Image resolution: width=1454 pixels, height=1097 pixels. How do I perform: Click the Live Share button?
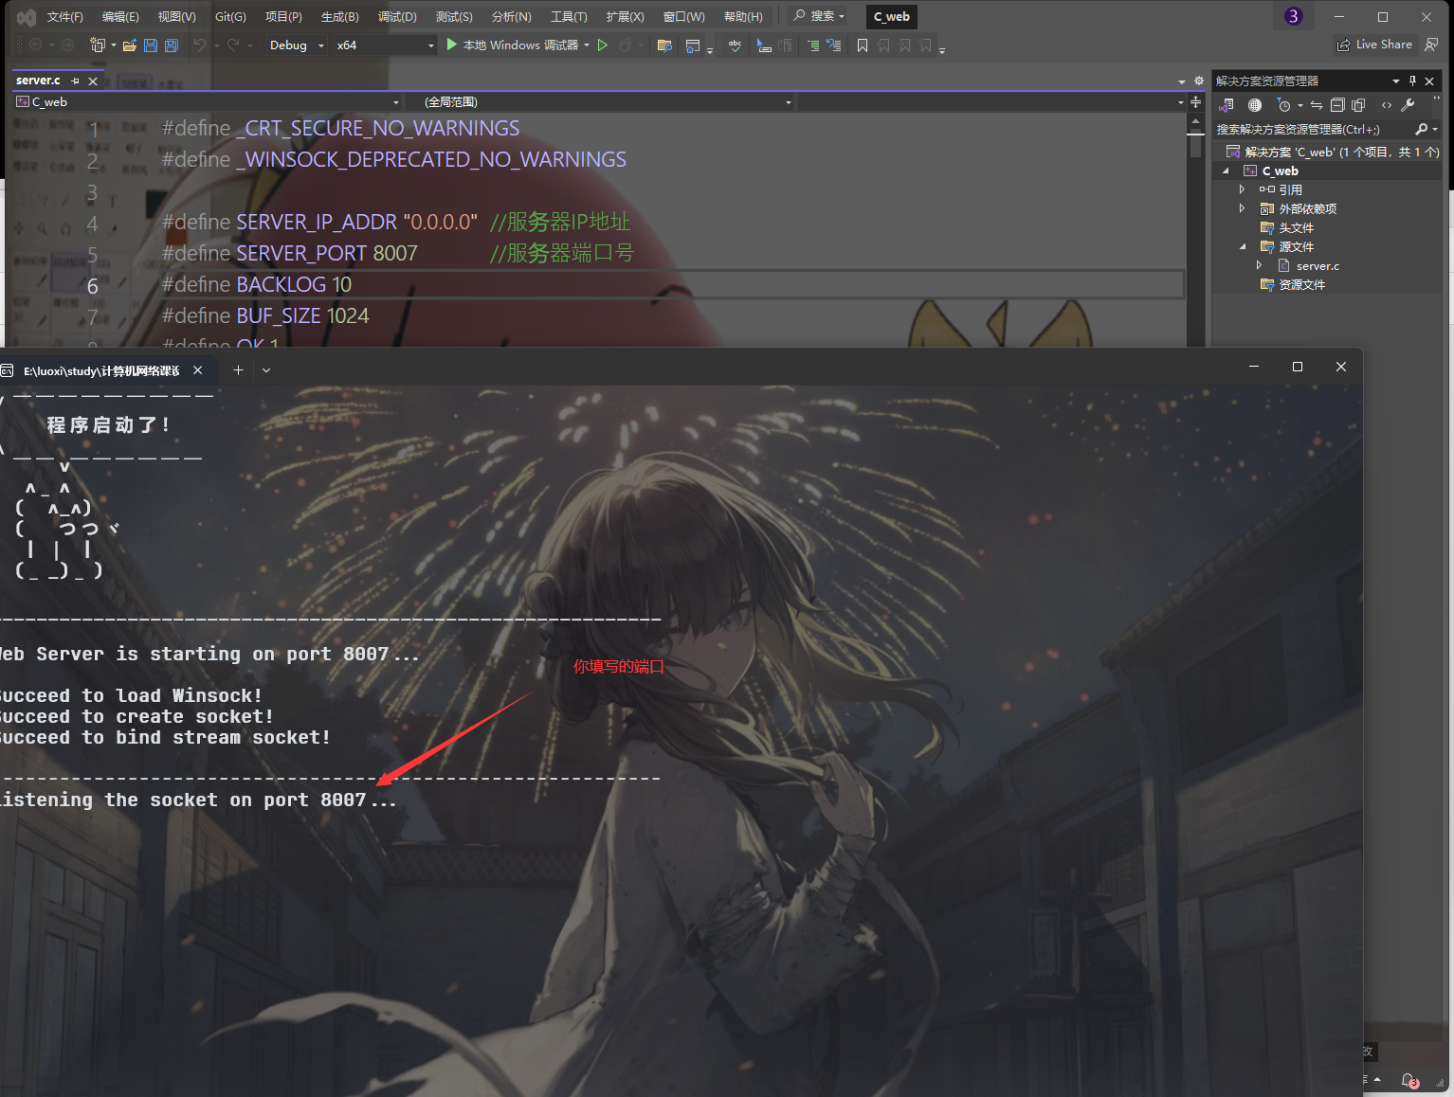point(1374,45)
